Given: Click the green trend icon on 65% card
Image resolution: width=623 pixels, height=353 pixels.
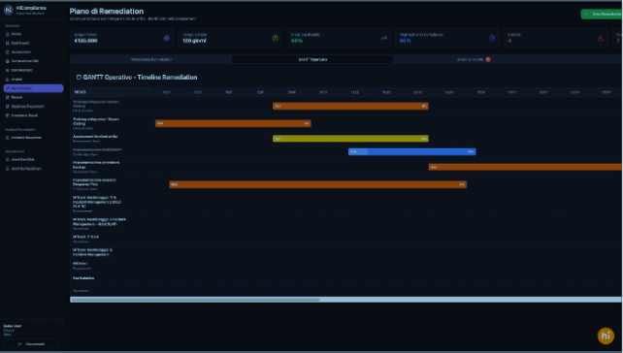Looking at the screenshot, I should pyautogui.click(x=383, y=38).
